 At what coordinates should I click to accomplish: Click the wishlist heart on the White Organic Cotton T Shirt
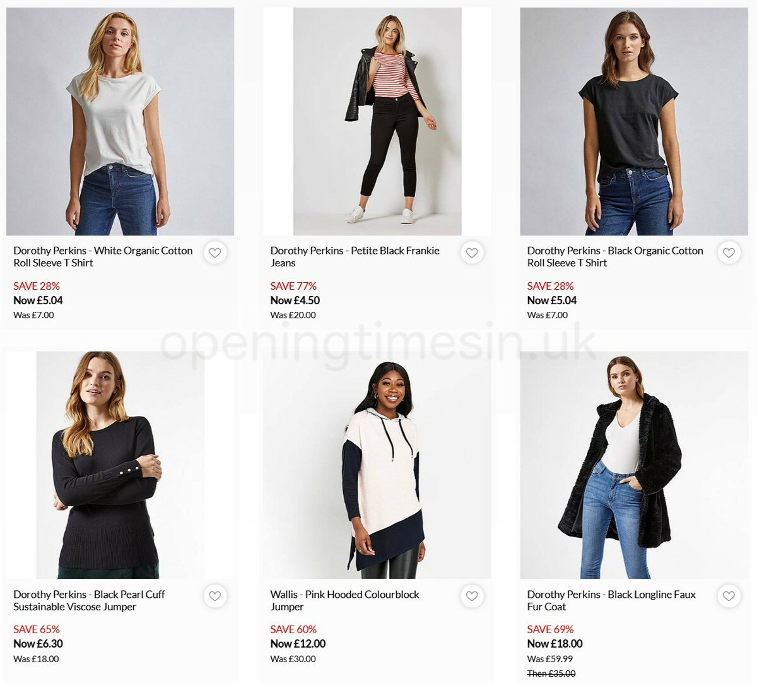tap(215, 252)
